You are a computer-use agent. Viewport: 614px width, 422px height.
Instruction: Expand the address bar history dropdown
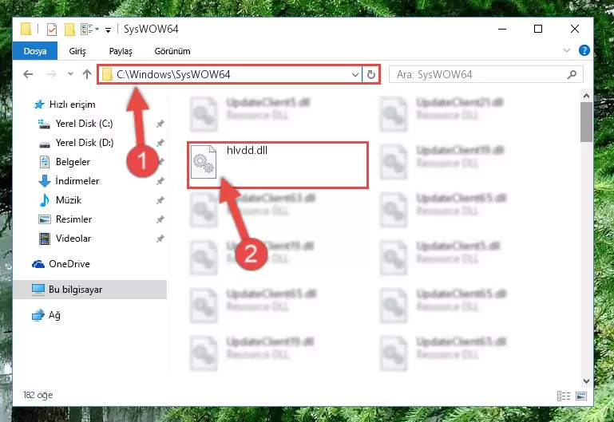tap(355, 75)
